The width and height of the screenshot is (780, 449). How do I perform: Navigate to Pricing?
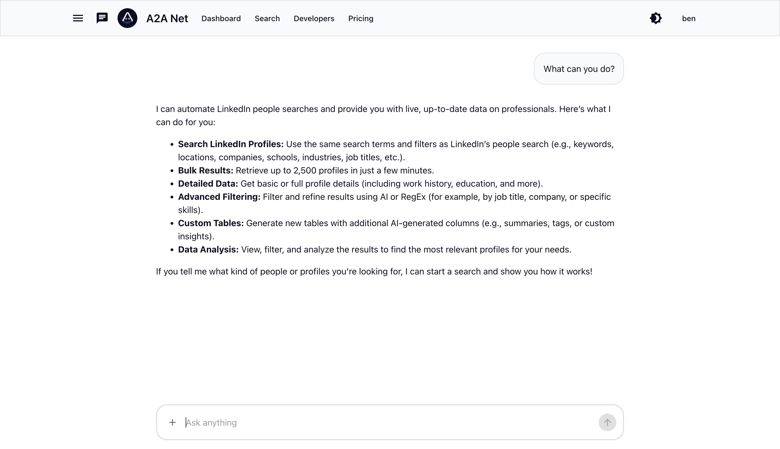[361, 18]
